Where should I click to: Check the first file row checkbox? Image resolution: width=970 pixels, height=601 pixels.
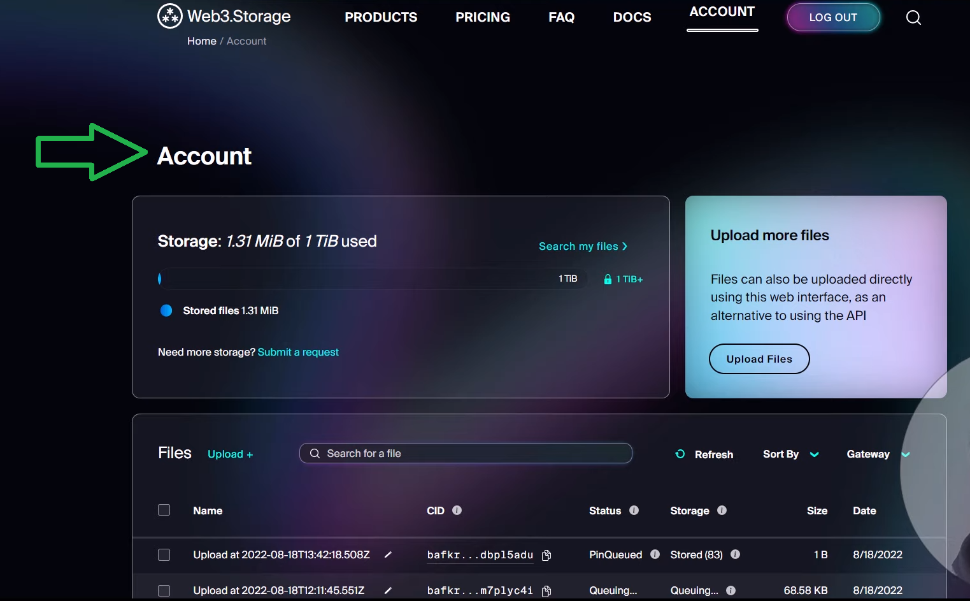pyautogui.click(x=164, y=554)
